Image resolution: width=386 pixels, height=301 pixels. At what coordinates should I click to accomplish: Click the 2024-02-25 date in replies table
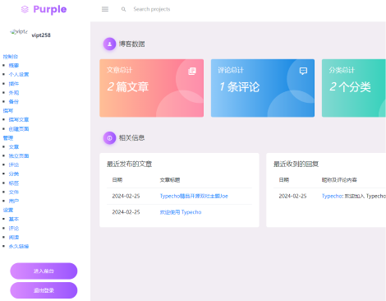click(x=292, y=196)
